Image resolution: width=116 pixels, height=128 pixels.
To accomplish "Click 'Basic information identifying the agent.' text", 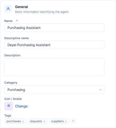I will pos(42,12).
